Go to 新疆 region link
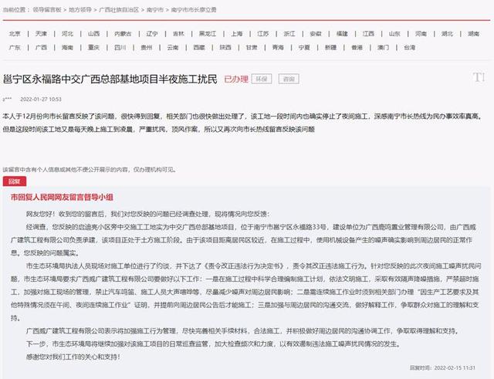The height and width of the screenshot is (379, 494). click(330, 47)
